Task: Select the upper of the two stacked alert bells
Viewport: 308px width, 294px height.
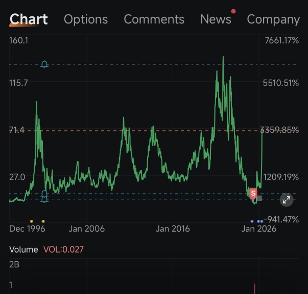Action: point(44,194)
